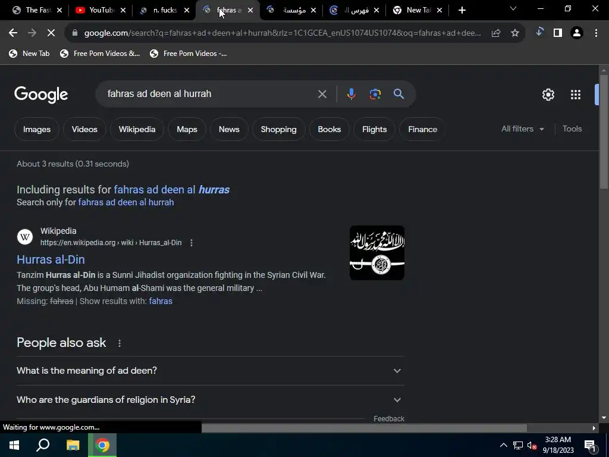Start voice search with the microphone icon
Image resolution: width=609 pixels, height=457 pixels.
coord(351,94)
